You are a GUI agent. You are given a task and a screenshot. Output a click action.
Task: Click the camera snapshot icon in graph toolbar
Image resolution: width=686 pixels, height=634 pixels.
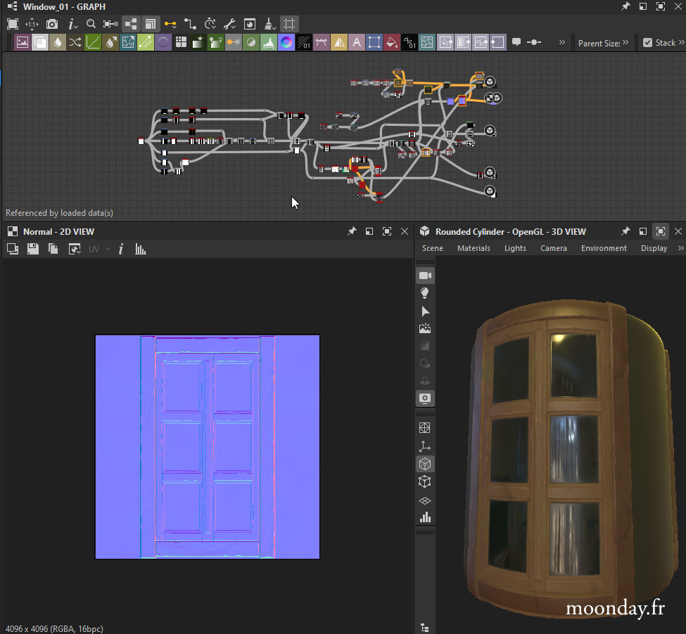[52, 24]
